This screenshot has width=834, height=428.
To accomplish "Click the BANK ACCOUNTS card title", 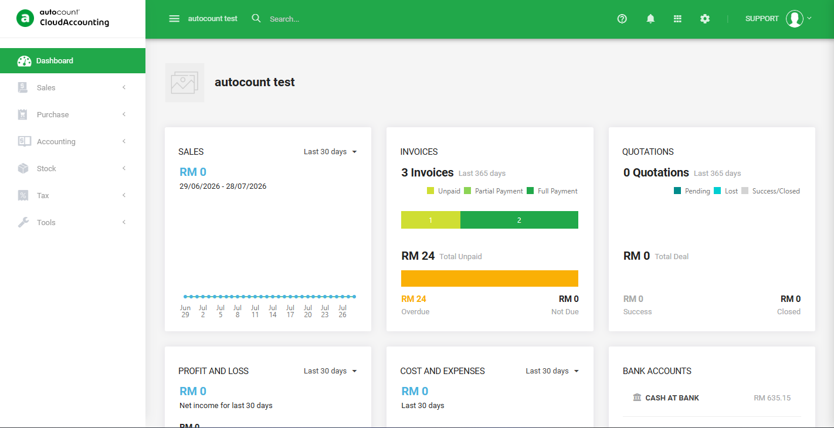I will 657,371.
